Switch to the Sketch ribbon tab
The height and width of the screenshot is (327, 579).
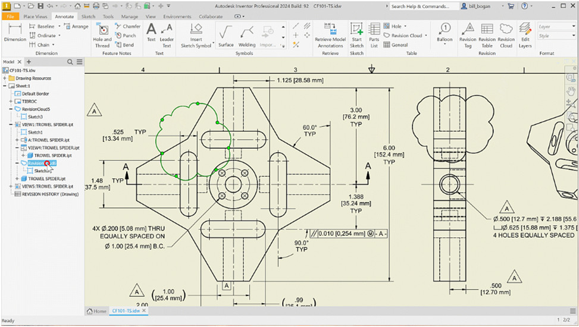point(88,17)
